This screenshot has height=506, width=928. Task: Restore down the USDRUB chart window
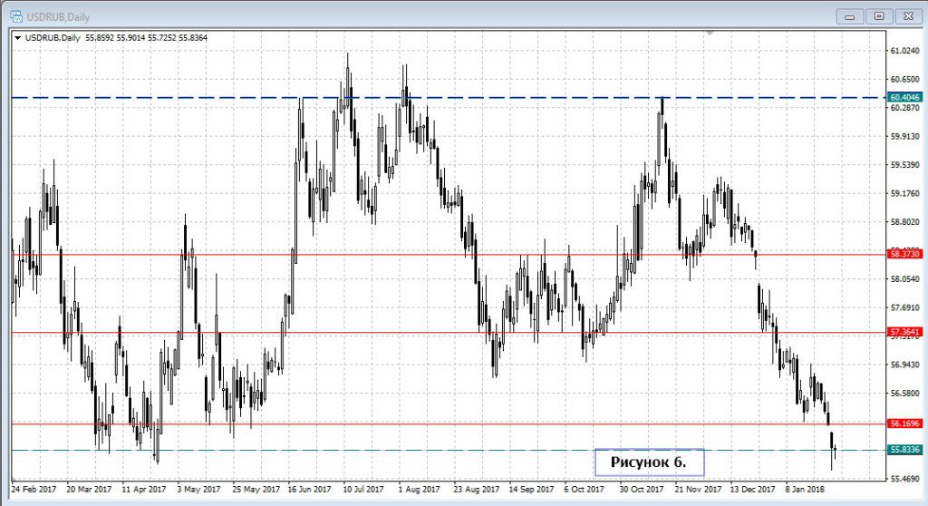tap(878, 15)
